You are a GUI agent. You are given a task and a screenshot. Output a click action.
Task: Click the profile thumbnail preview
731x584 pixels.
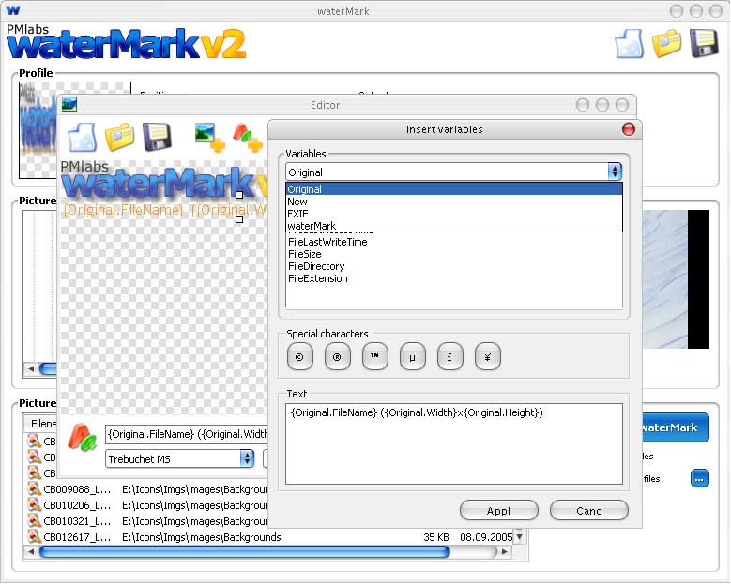click(38, 130)
